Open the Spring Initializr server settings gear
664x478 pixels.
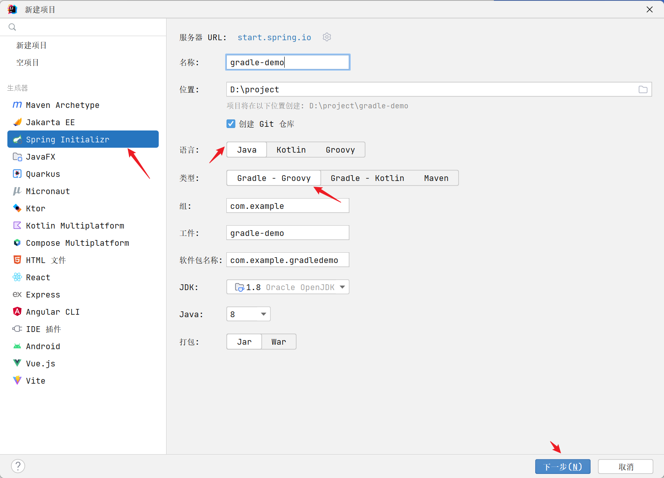(x=326, y=37)
